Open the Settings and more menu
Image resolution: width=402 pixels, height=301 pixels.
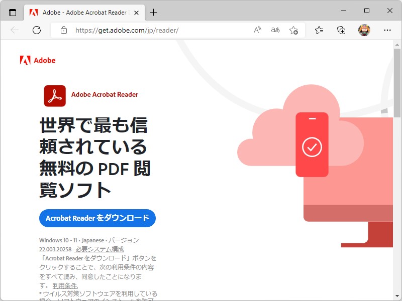[x=387, y=30]
